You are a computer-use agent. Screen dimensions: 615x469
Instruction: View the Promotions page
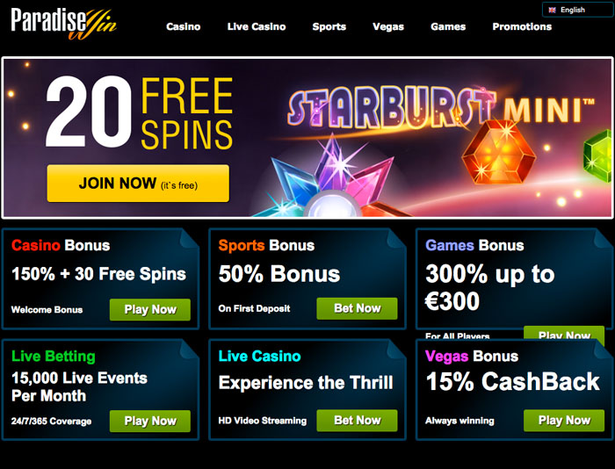pos(522,26)
